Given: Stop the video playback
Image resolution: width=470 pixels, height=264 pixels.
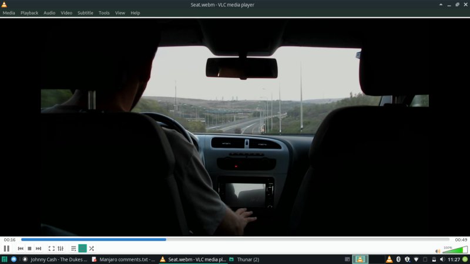Looking at the screenshot, I should pyautogui.click(x=29, y=248).
